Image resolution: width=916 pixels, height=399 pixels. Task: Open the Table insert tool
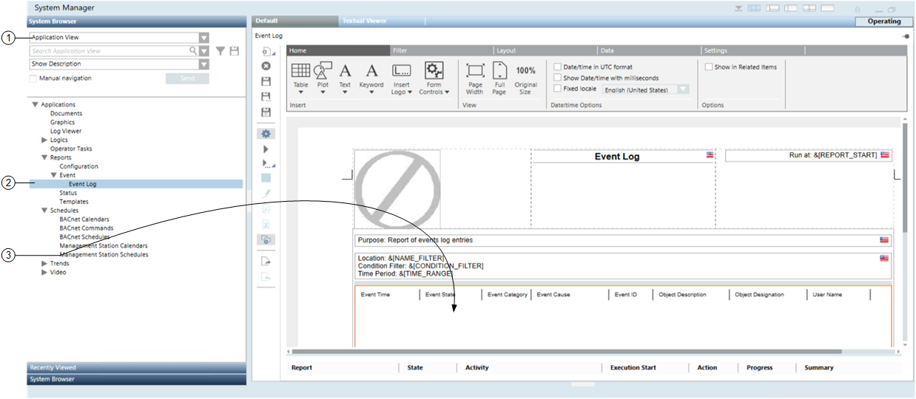300,72
